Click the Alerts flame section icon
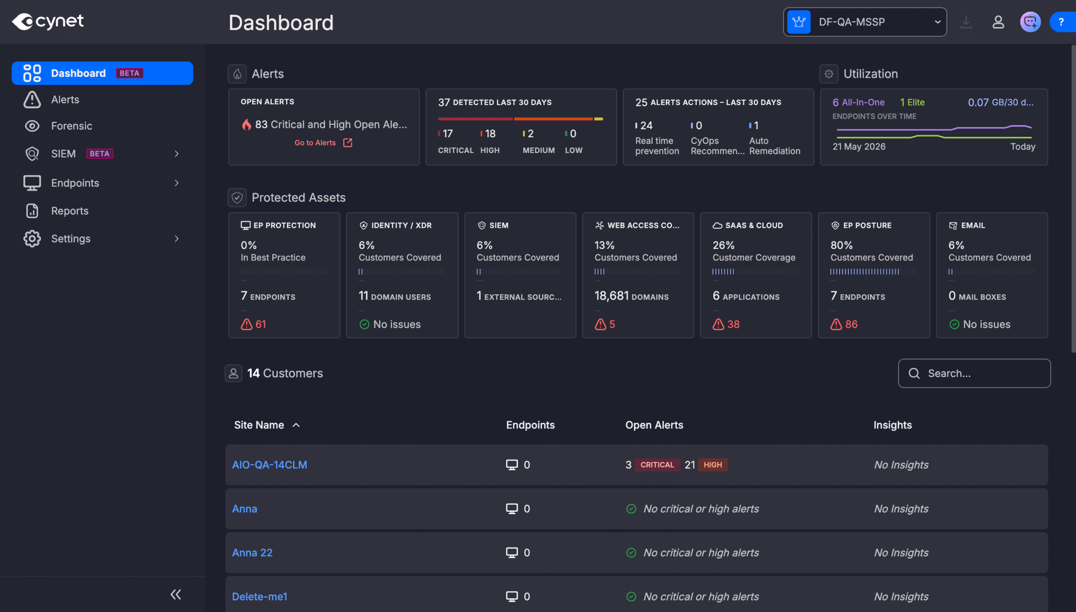The width and height of the screenshot is (1076, 612). [x=237, y=74]
